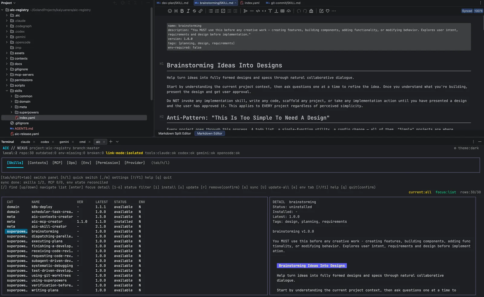
Task: Expand the .claude folder
Action: [x=7, y=21]
